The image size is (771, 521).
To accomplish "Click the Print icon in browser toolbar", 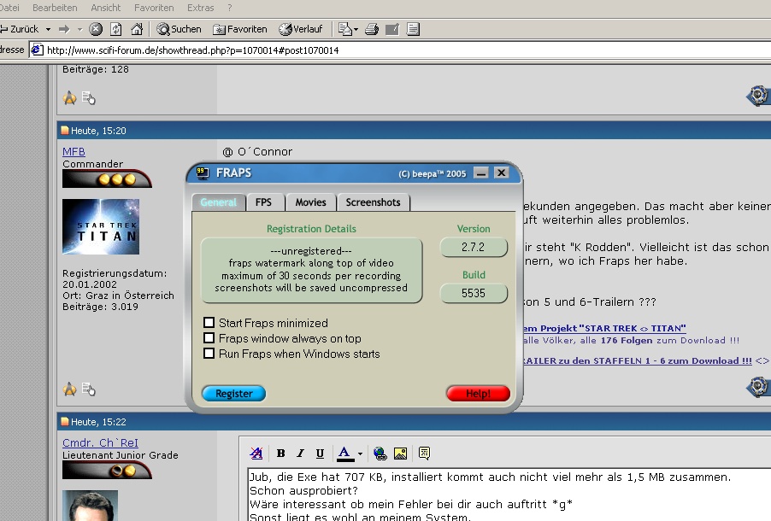I will (372, 29).
